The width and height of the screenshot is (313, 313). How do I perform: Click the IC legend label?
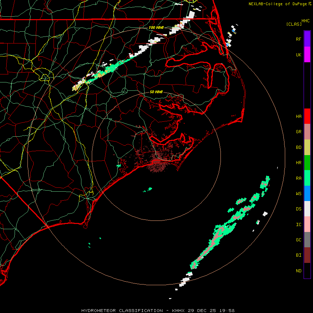tap(298, 225)
